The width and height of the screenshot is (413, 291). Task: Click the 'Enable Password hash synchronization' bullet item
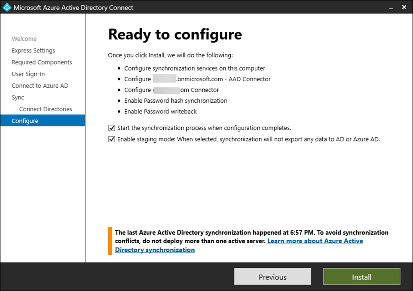(176, 101)
